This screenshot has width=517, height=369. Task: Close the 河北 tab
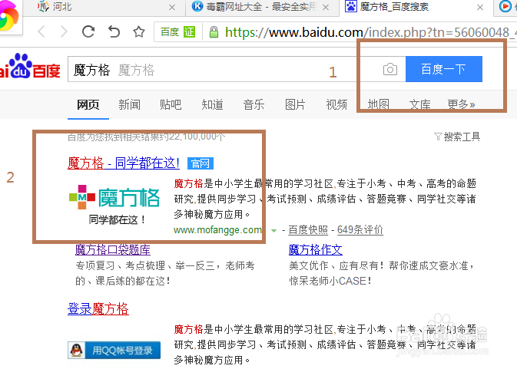[172, 7]
